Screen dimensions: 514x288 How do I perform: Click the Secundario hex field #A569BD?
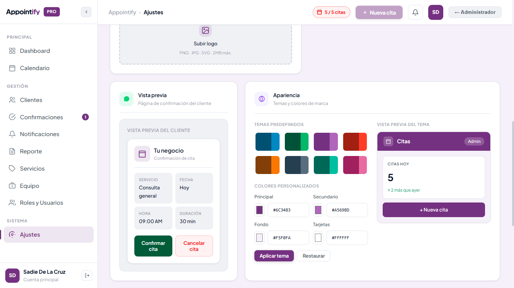[347, 210]
